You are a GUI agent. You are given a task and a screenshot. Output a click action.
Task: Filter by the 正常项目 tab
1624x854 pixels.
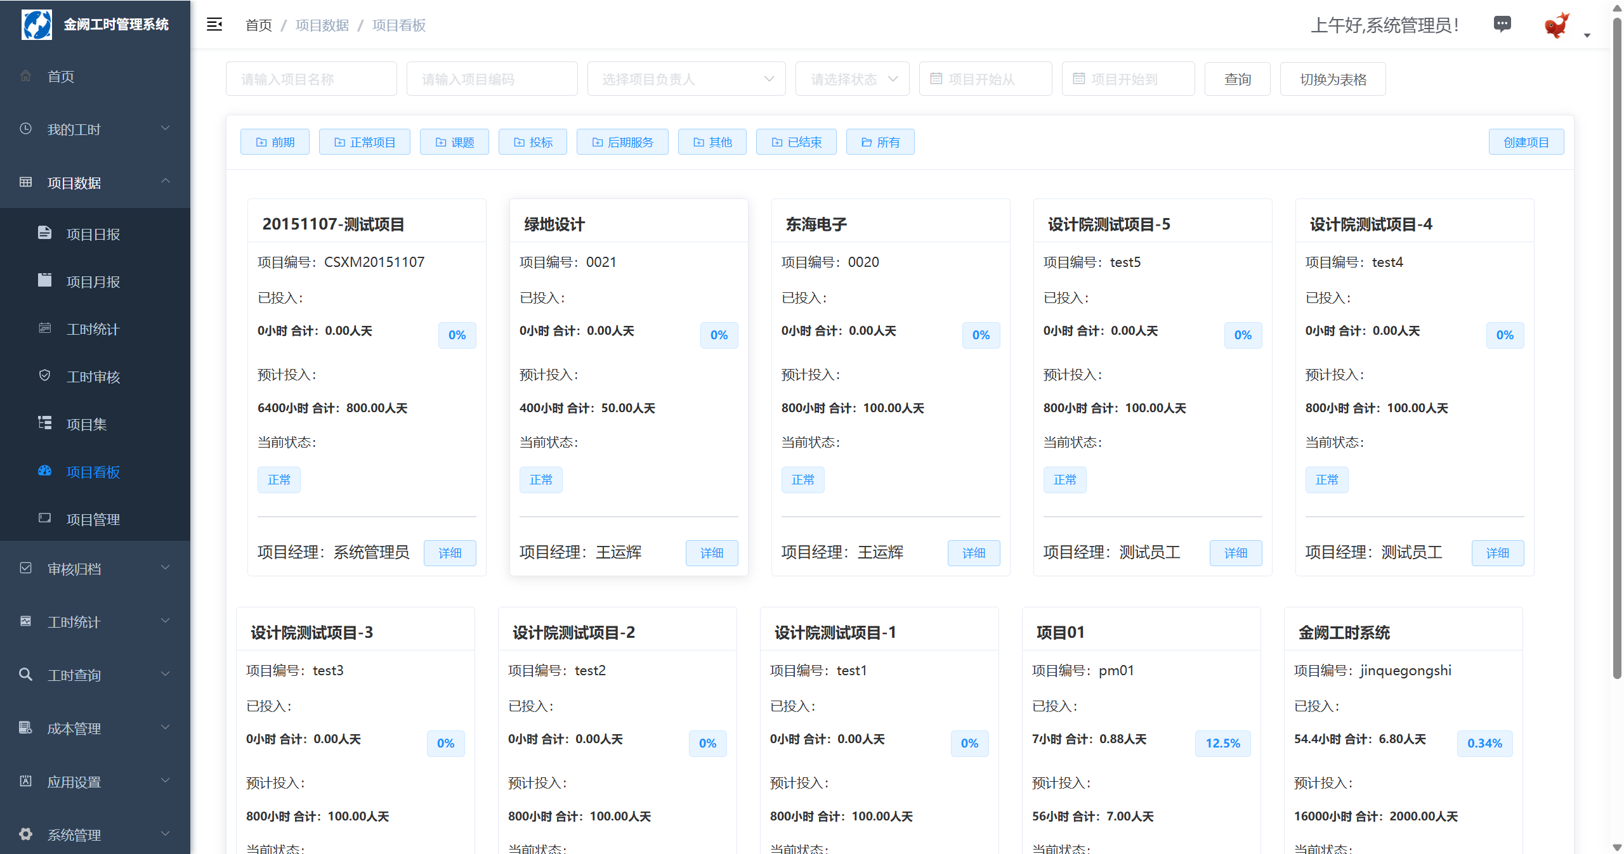point(364,143)
